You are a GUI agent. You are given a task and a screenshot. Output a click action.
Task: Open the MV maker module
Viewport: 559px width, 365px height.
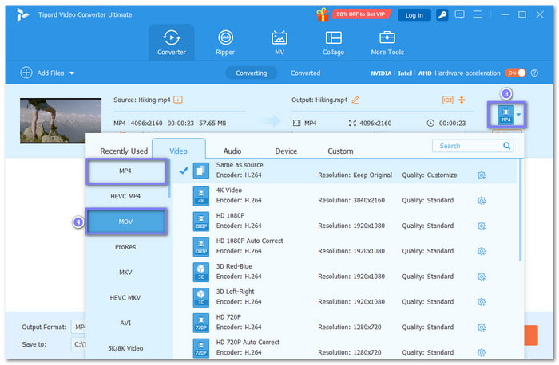click(279, 42)
